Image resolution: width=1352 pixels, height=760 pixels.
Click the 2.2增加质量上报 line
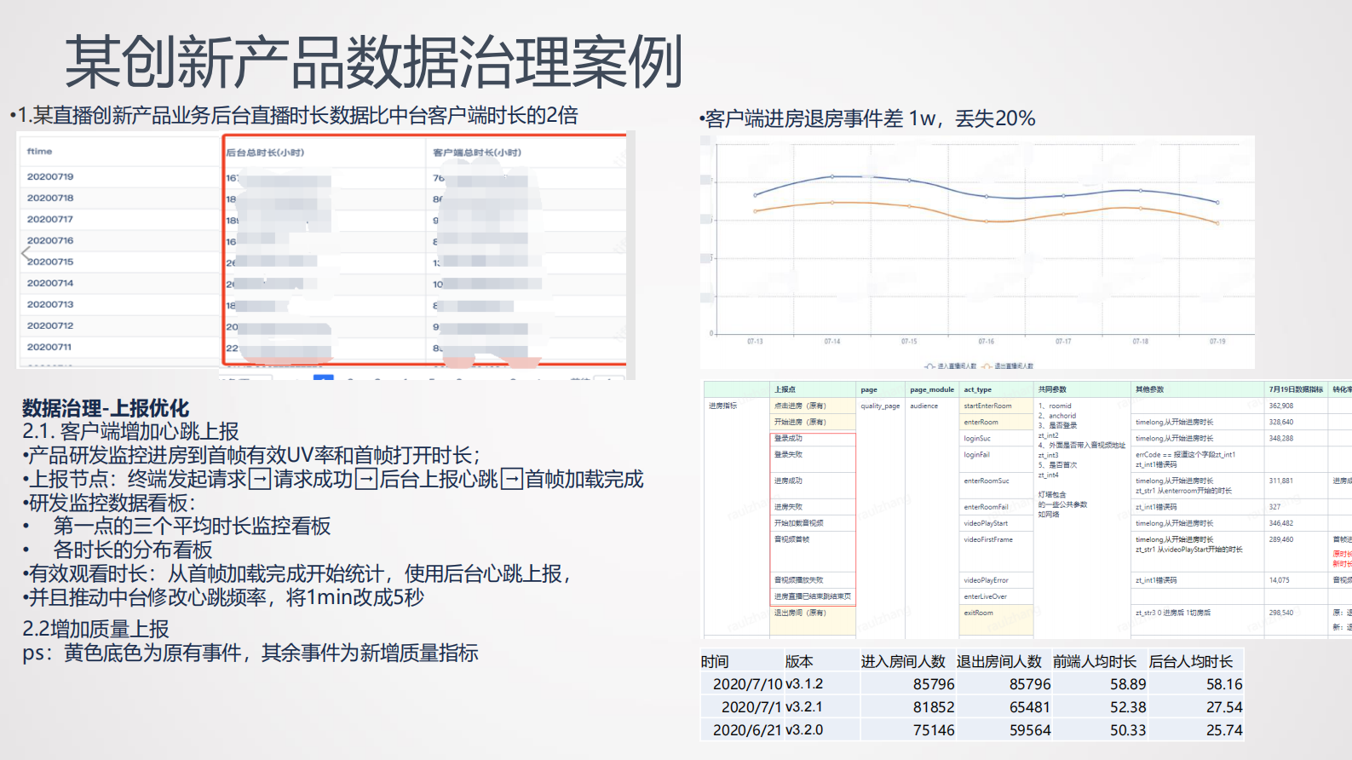[95, 629]
